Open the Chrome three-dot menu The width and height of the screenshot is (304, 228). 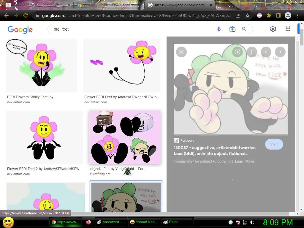pos(297,15)
